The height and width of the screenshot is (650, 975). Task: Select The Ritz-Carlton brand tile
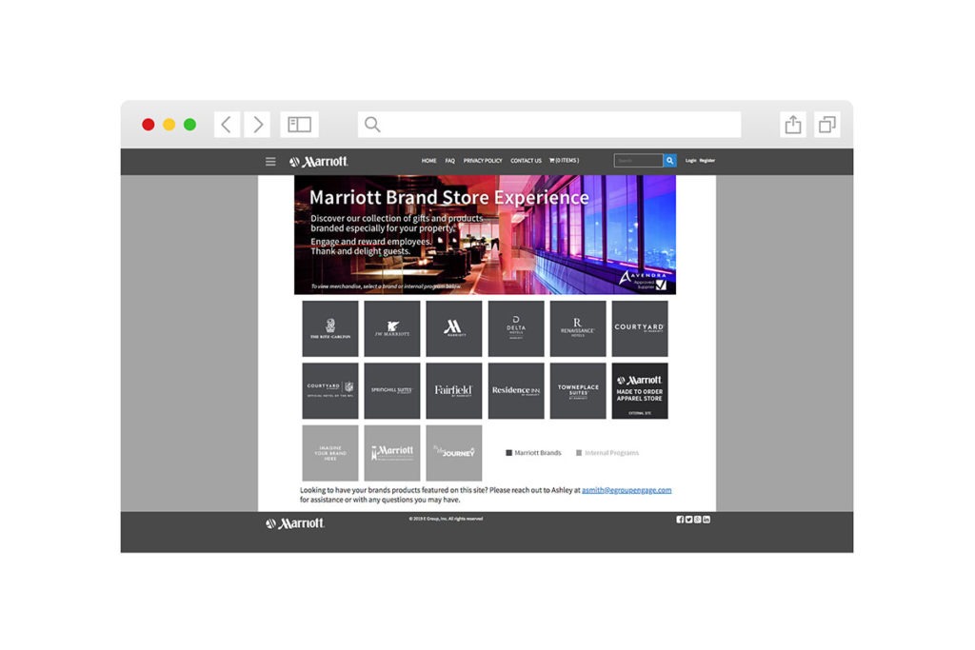[330, 328]
